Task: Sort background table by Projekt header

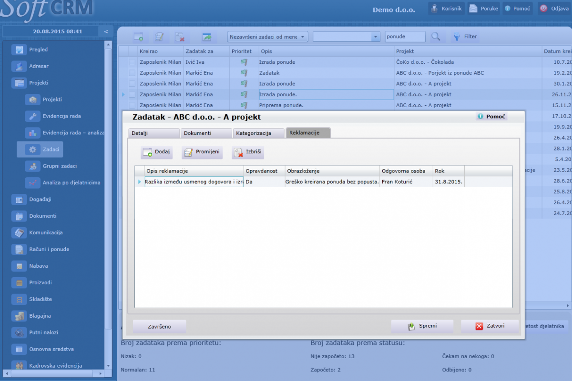Action: tap(468, 51)
